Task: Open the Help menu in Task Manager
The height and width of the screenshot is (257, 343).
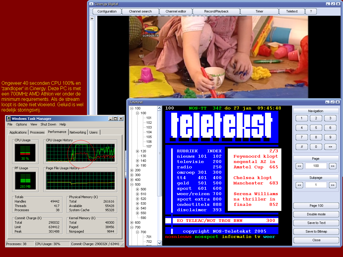Action: click(63, 124)
